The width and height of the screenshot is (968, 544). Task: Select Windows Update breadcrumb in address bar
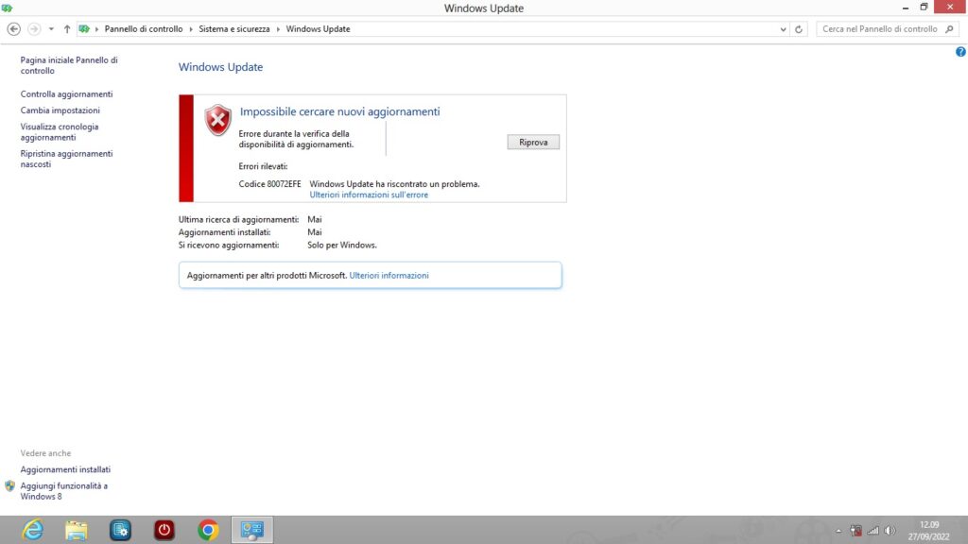tap(318, 29)
